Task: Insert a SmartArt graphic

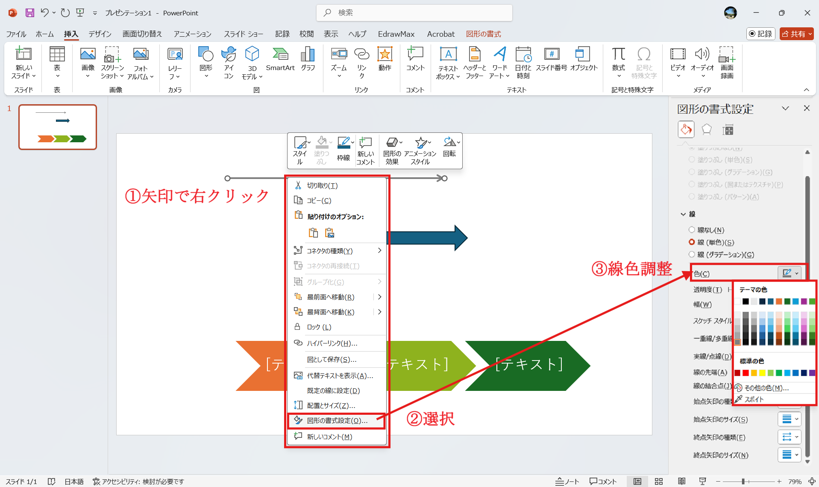Action: 280,59
